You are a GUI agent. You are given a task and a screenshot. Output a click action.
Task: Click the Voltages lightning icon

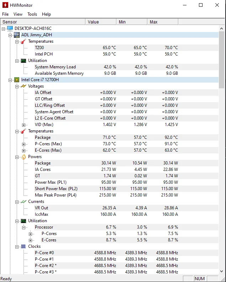click(23, 86)
